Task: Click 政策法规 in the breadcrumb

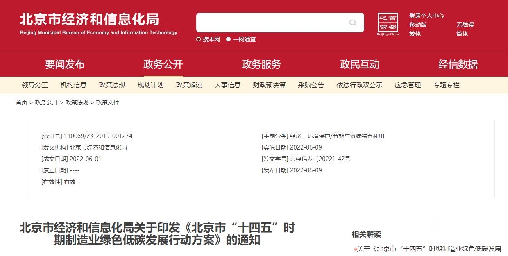Action: (77, 102)
